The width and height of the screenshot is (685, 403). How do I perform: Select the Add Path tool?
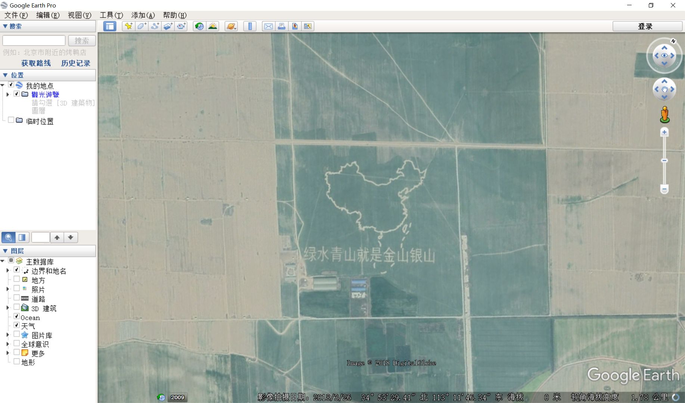click(x=155, y=26)
